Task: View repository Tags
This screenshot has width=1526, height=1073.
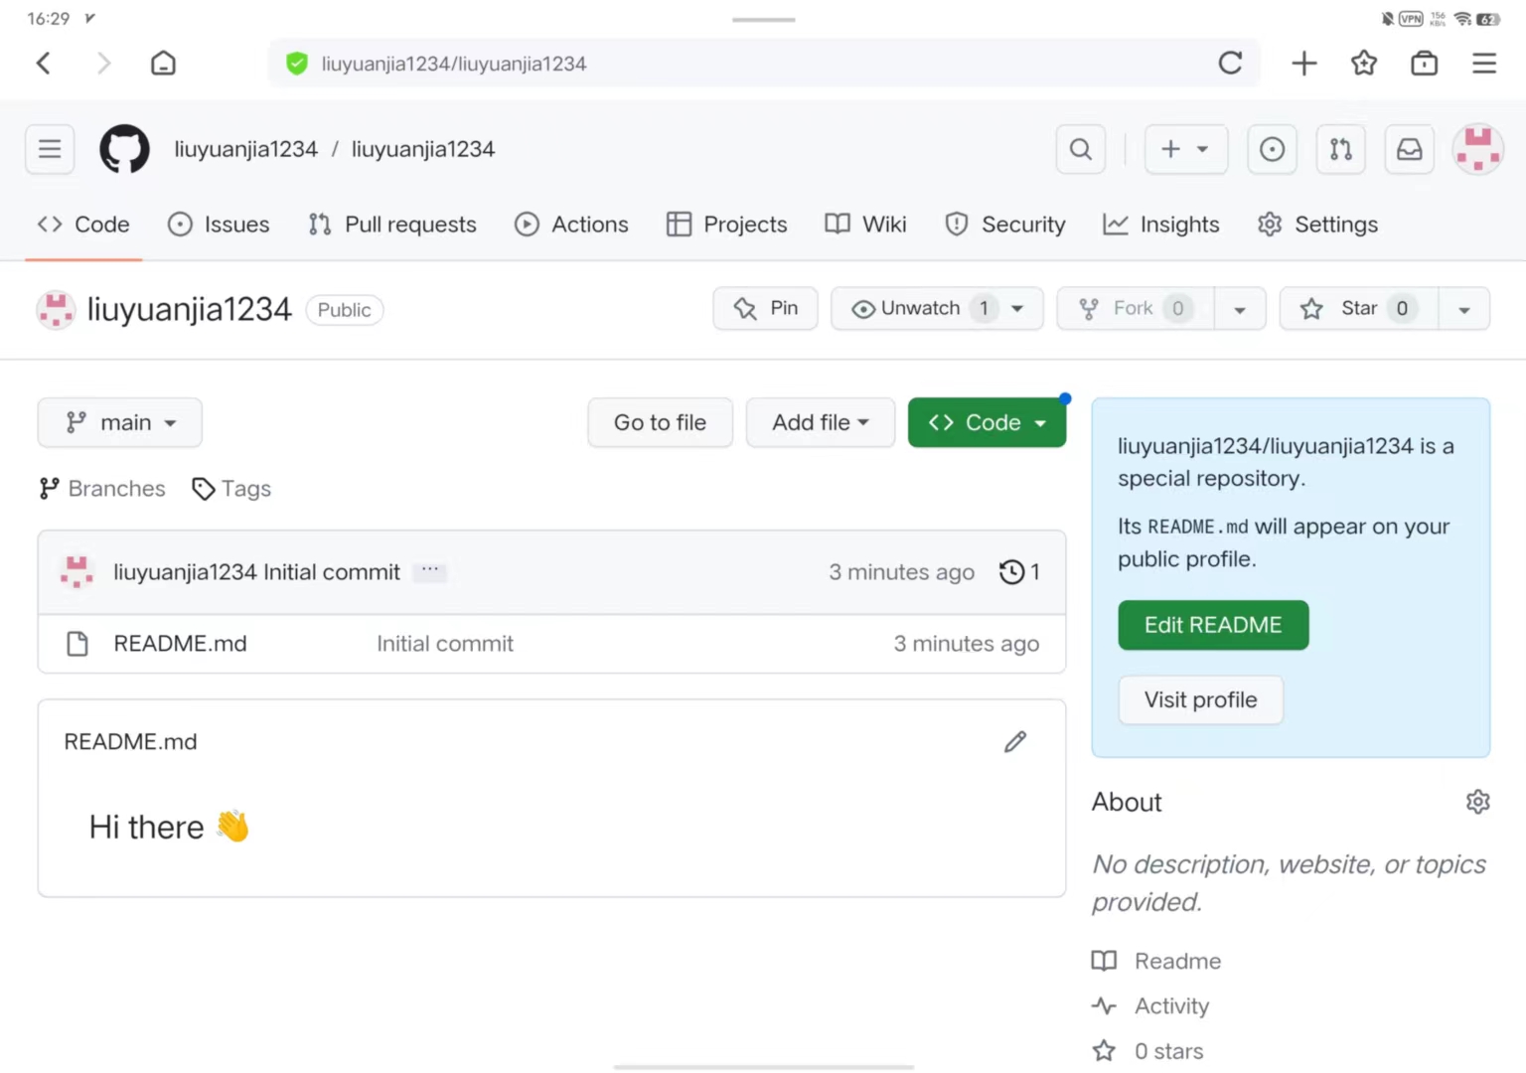Action: tap(231, 489)
